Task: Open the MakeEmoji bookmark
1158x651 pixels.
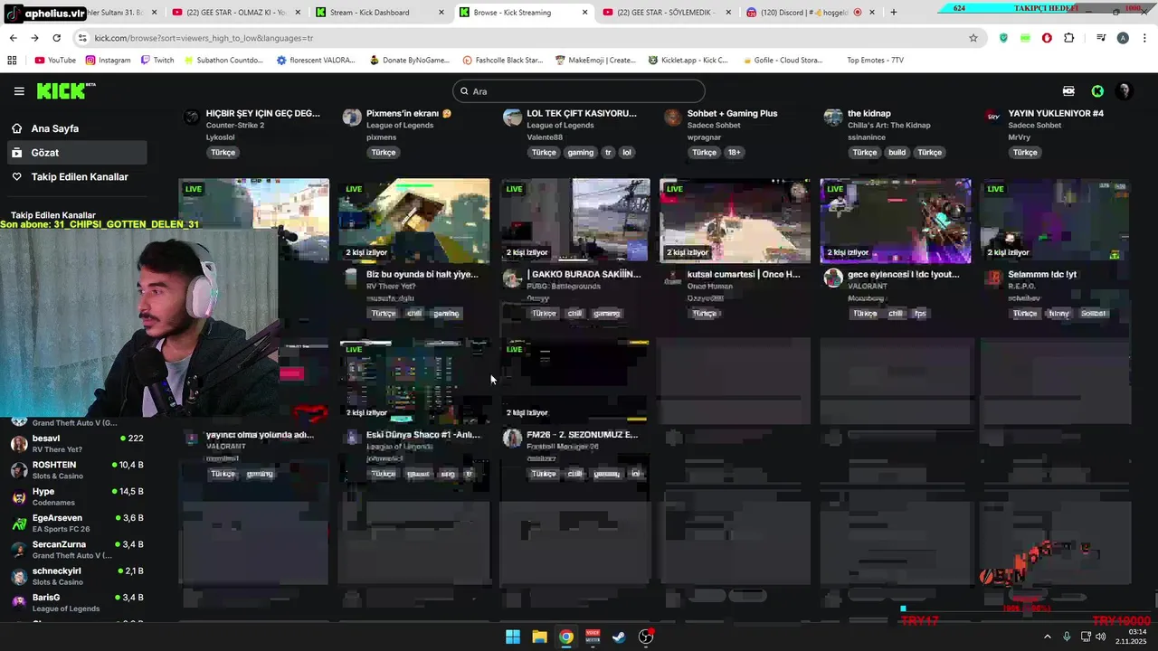Action: pyautogui.click(x=595, y=61)
